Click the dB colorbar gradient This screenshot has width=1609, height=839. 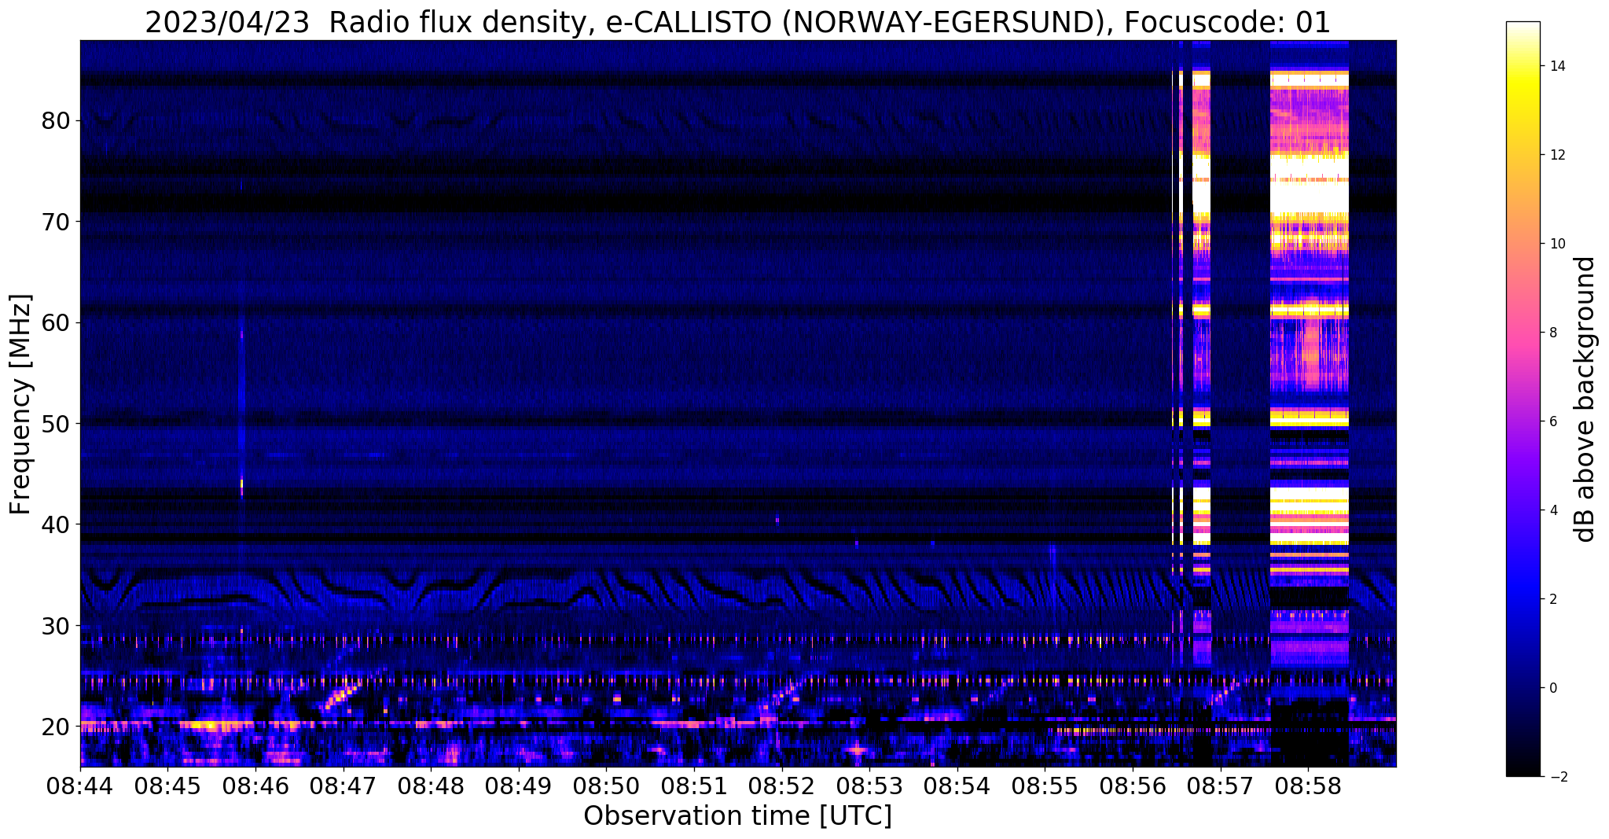(1523, 399)
